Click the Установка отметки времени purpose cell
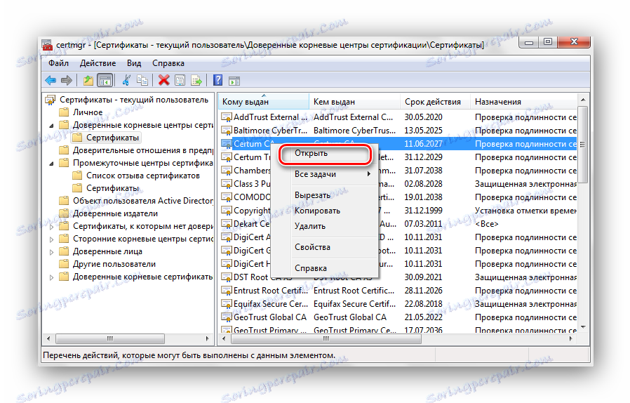The image size is (630, 403). tap(525, 211)
